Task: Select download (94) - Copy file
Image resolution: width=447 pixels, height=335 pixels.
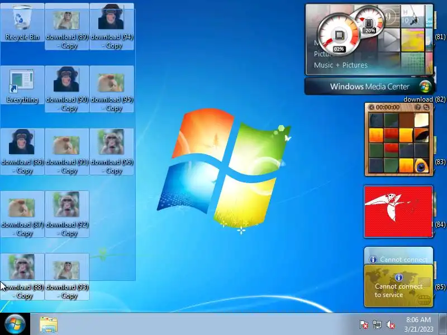Action: pos(111,27)
